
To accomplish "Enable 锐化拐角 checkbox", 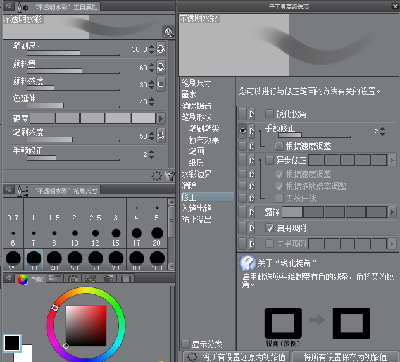I will [x=270, y=114].
